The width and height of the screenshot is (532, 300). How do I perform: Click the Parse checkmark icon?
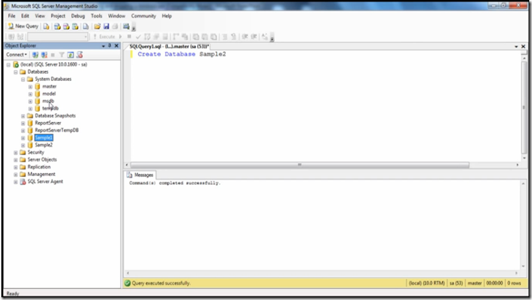(138, 37)
